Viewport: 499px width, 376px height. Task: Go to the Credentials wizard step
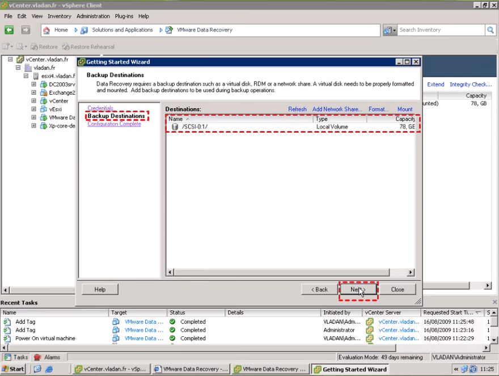pyautogui.click(x=100, y=108)
